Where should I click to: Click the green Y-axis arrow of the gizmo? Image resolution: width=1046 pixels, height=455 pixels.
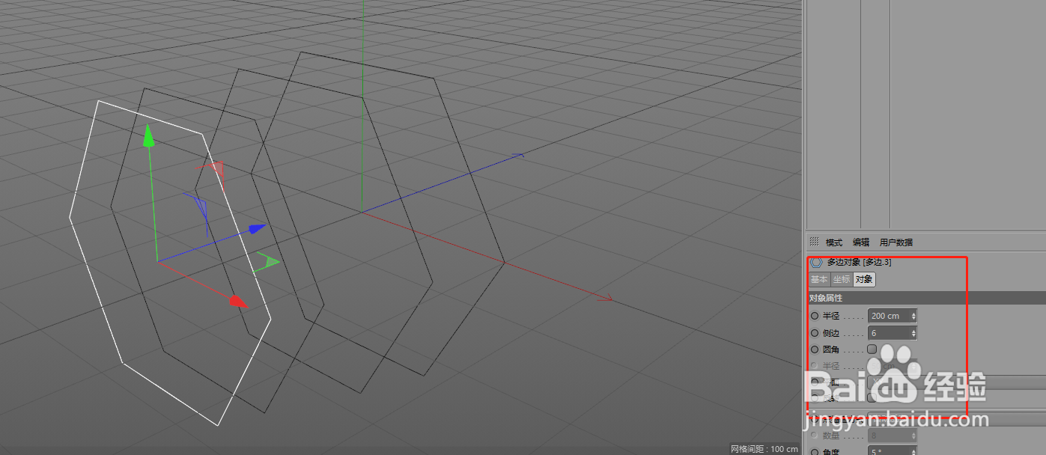pyautogui.click(x=148, y=135)
